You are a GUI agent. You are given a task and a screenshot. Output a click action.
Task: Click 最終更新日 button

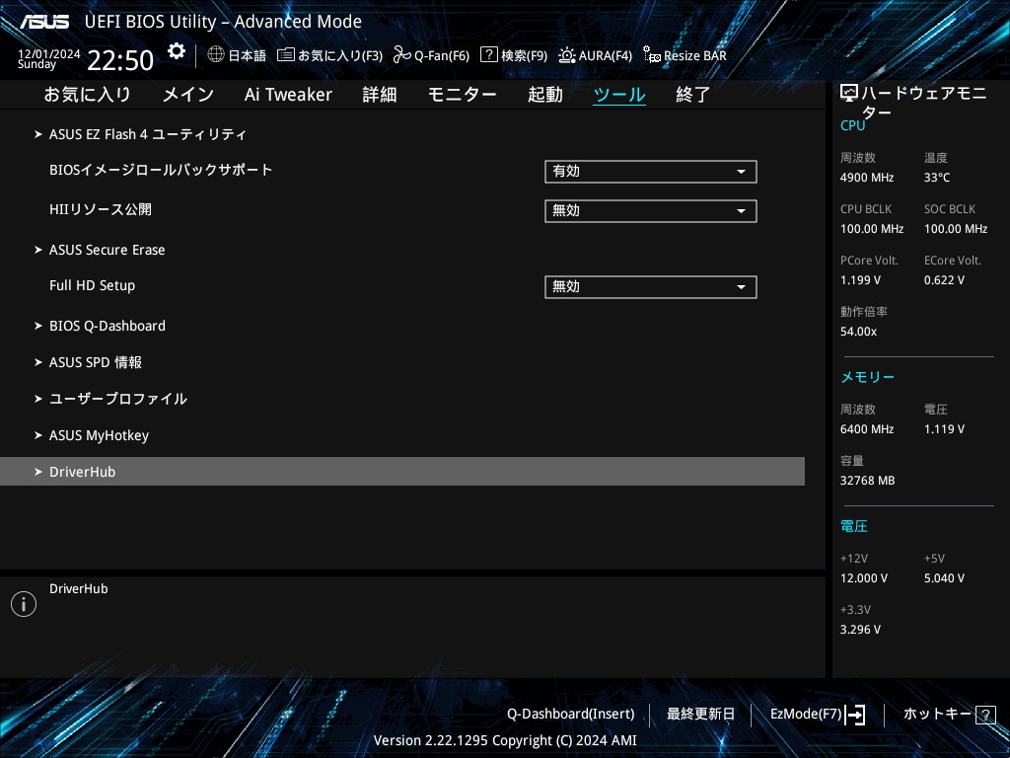pyautogui.click(x=700, y=714)
